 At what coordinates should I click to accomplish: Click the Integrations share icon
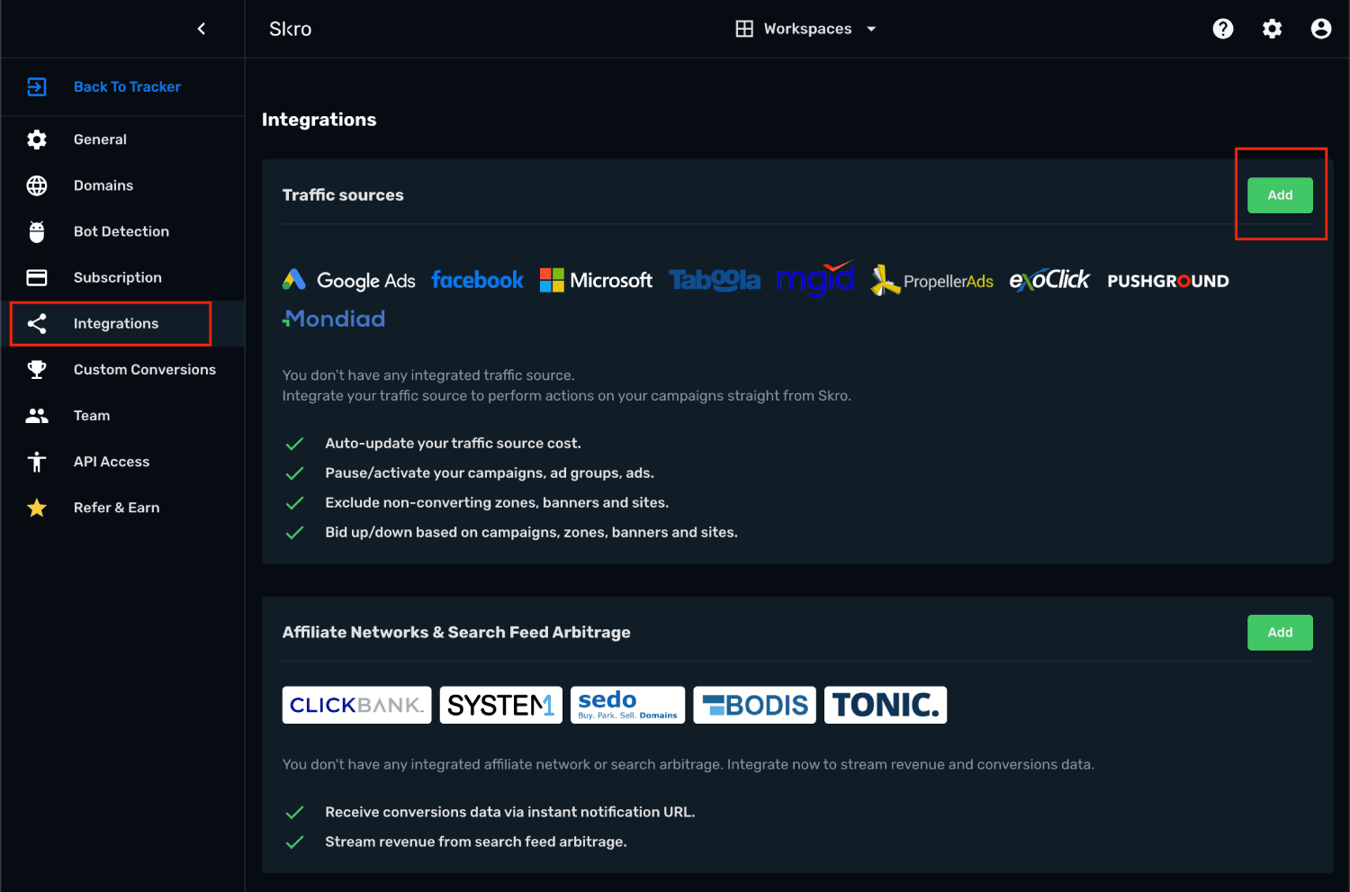37,323
